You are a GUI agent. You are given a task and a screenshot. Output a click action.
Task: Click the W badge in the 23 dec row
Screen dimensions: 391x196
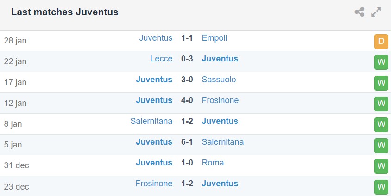381,187
